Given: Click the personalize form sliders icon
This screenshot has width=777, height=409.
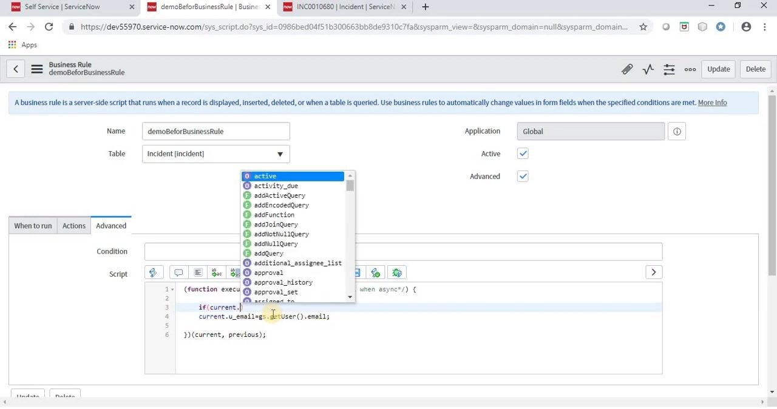Looking at the screenshot, I should point(669,69).
